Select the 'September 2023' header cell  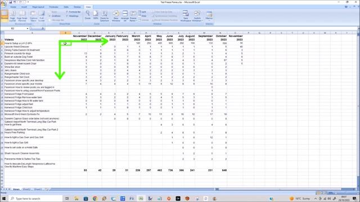[x=204, y=38]
